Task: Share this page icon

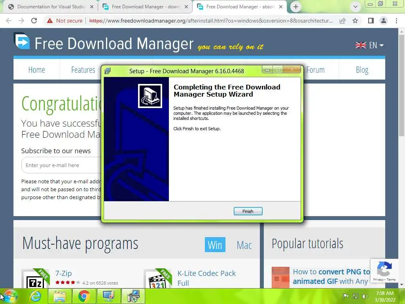Action: click(343, 21)
